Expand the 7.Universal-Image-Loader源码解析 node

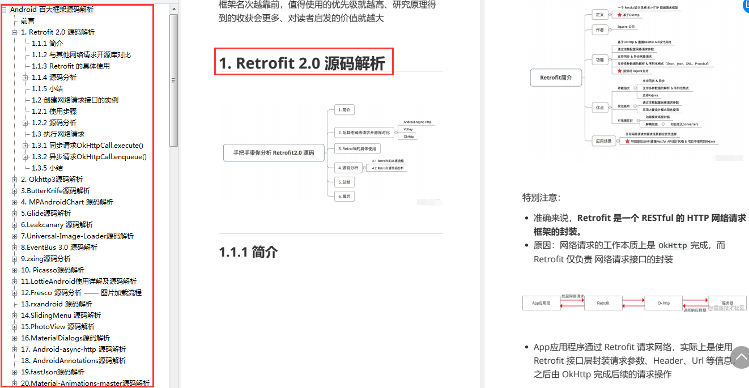(x=15, y=236)
